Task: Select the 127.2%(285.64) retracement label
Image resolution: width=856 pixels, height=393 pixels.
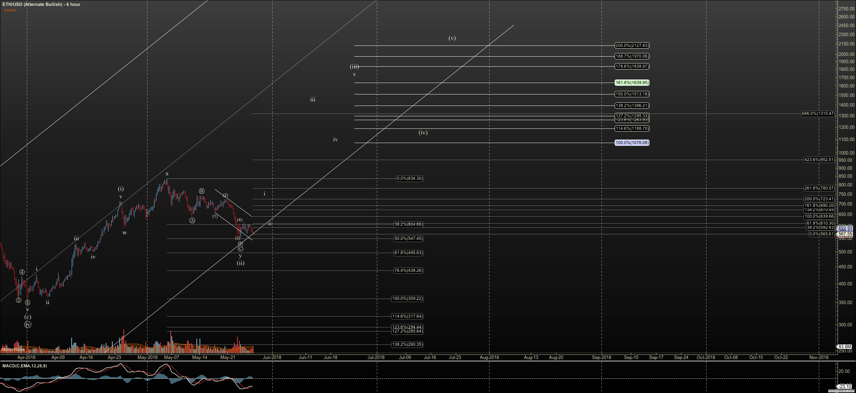Action: click(x=407, y=331)
